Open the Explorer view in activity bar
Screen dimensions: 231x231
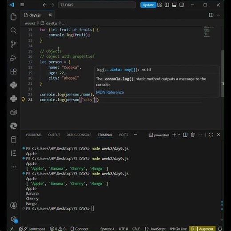click(x=13, y=17)
